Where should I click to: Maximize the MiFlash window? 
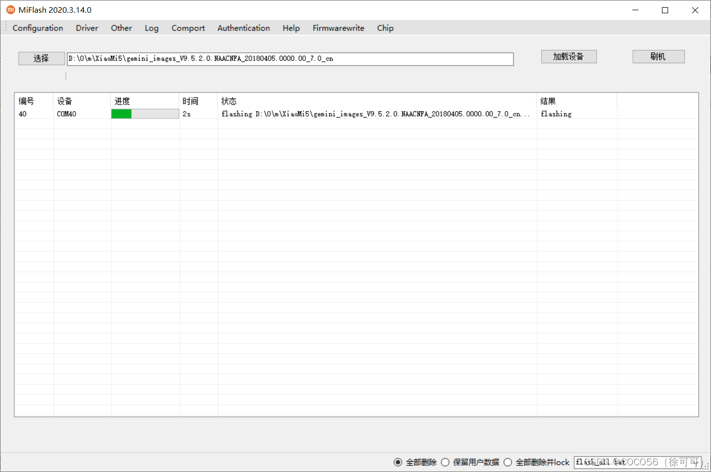click(x=665, y=10)
